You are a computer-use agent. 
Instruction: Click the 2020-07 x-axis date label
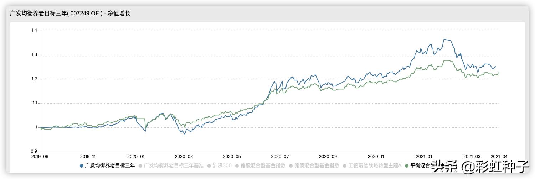(x=280, y=156)
